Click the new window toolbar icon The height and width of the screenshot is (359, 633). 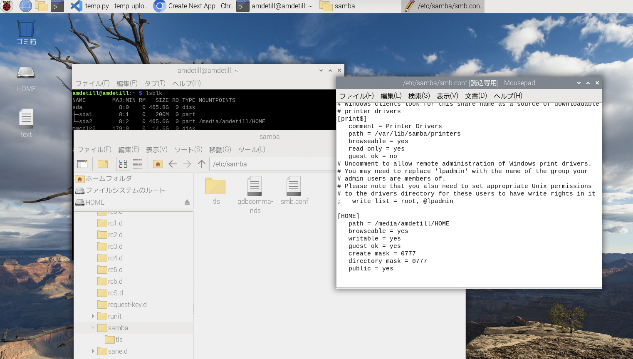click(x=82, y=164)
